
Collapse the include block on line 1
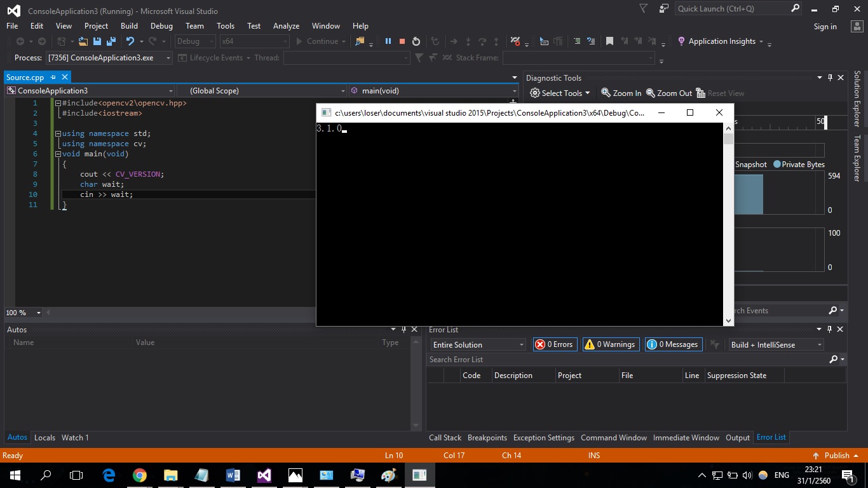[x=58, y=103]
